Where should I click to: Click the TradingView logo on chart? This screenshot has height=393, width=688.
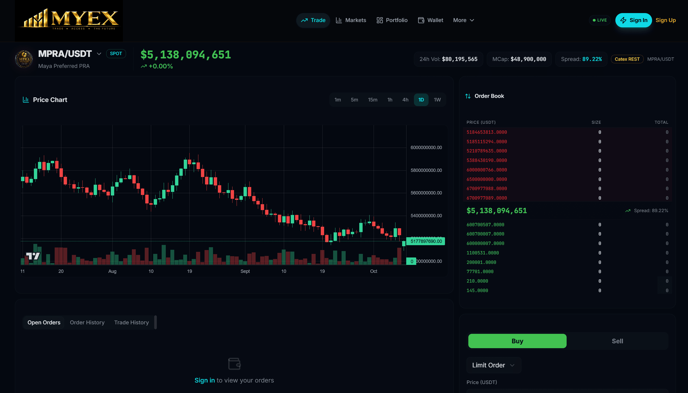[33, 256]
